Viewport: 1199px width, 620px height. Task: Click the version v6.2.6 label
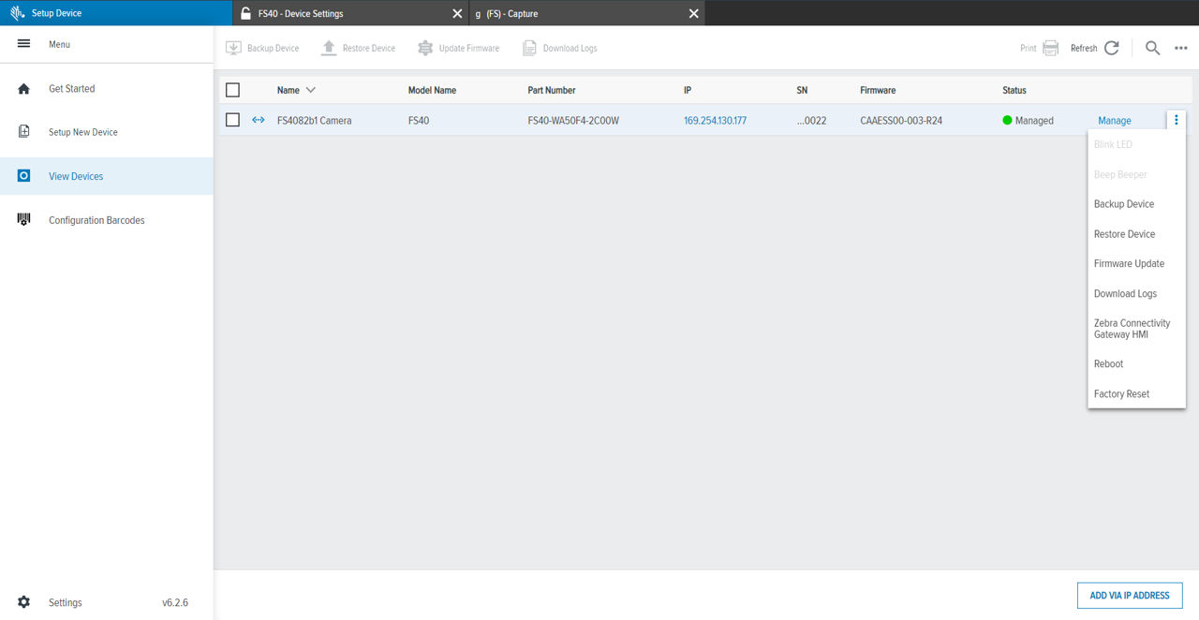[175, 603]
